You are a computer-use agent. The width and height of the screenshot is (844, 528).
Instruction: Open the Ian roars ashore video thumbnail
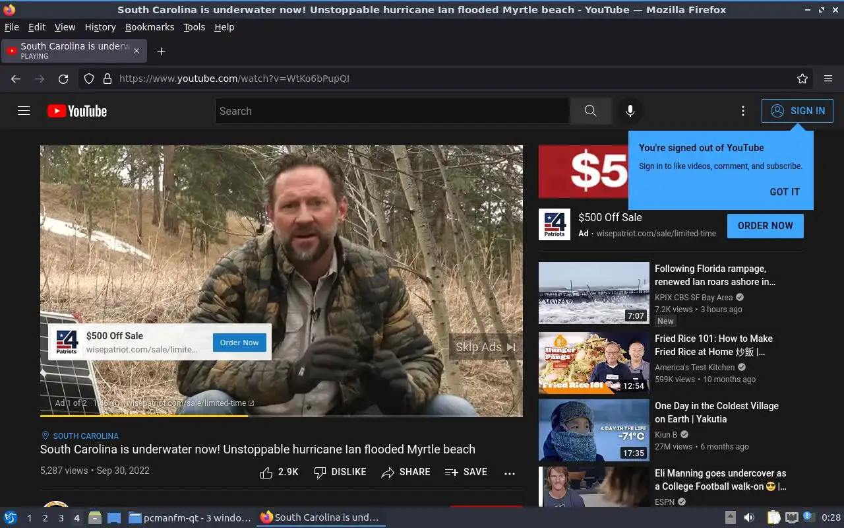point(594,293)
